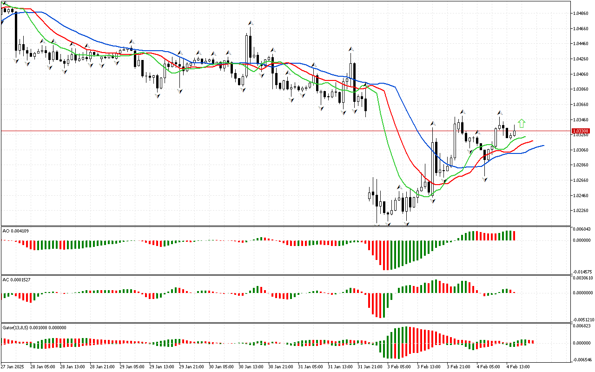The image size is (595, 372).
Task: Click the 29 Jan 13:00 time label
Action: (161, 367)
